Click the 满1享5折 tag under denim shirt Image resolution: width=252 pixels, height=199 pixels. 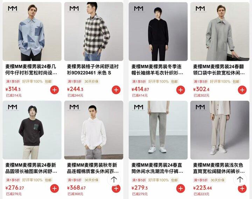13,81
